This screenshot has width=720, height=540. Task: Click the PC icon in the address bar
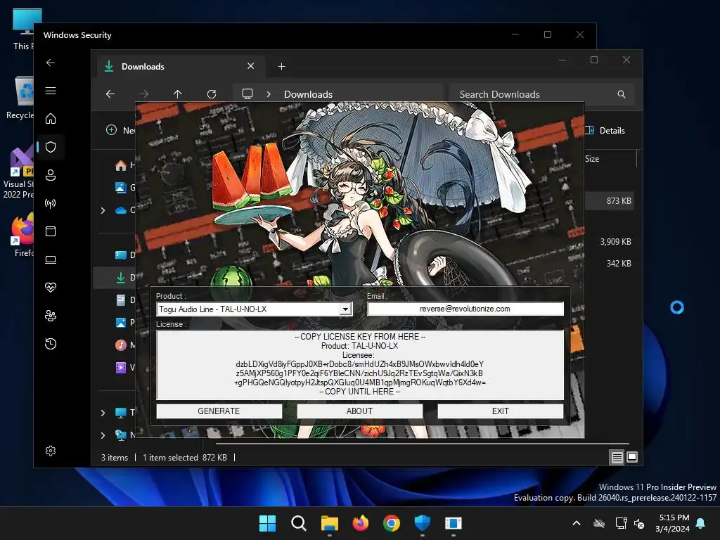(247, 94)
